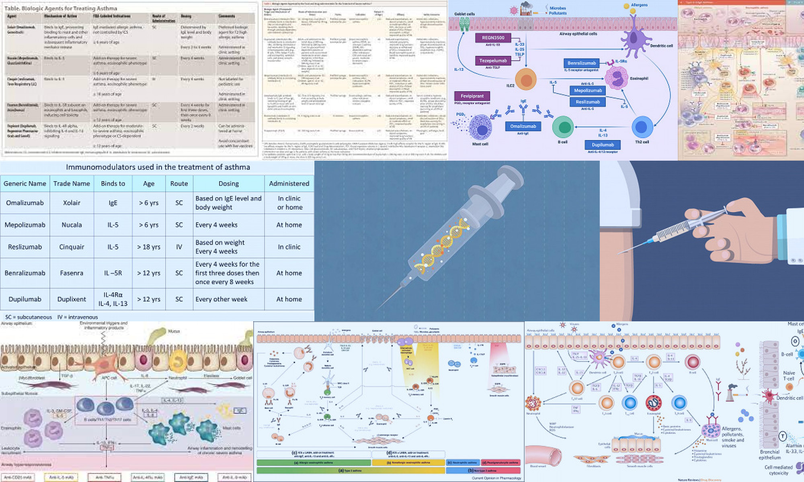
Task: Click the 'Nucala' trade name cell
Action: pos(72,225)
